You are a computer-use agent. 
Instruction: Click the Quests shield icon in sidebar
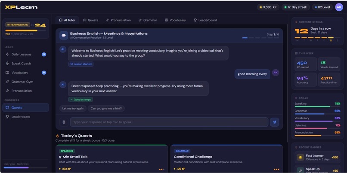click(x=7, y=108)
